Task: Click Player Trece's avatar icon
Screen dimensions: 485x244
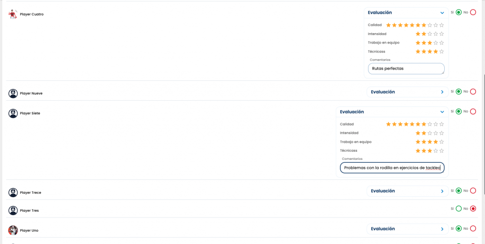Action: pyautogui.click(x=13, y=193)
